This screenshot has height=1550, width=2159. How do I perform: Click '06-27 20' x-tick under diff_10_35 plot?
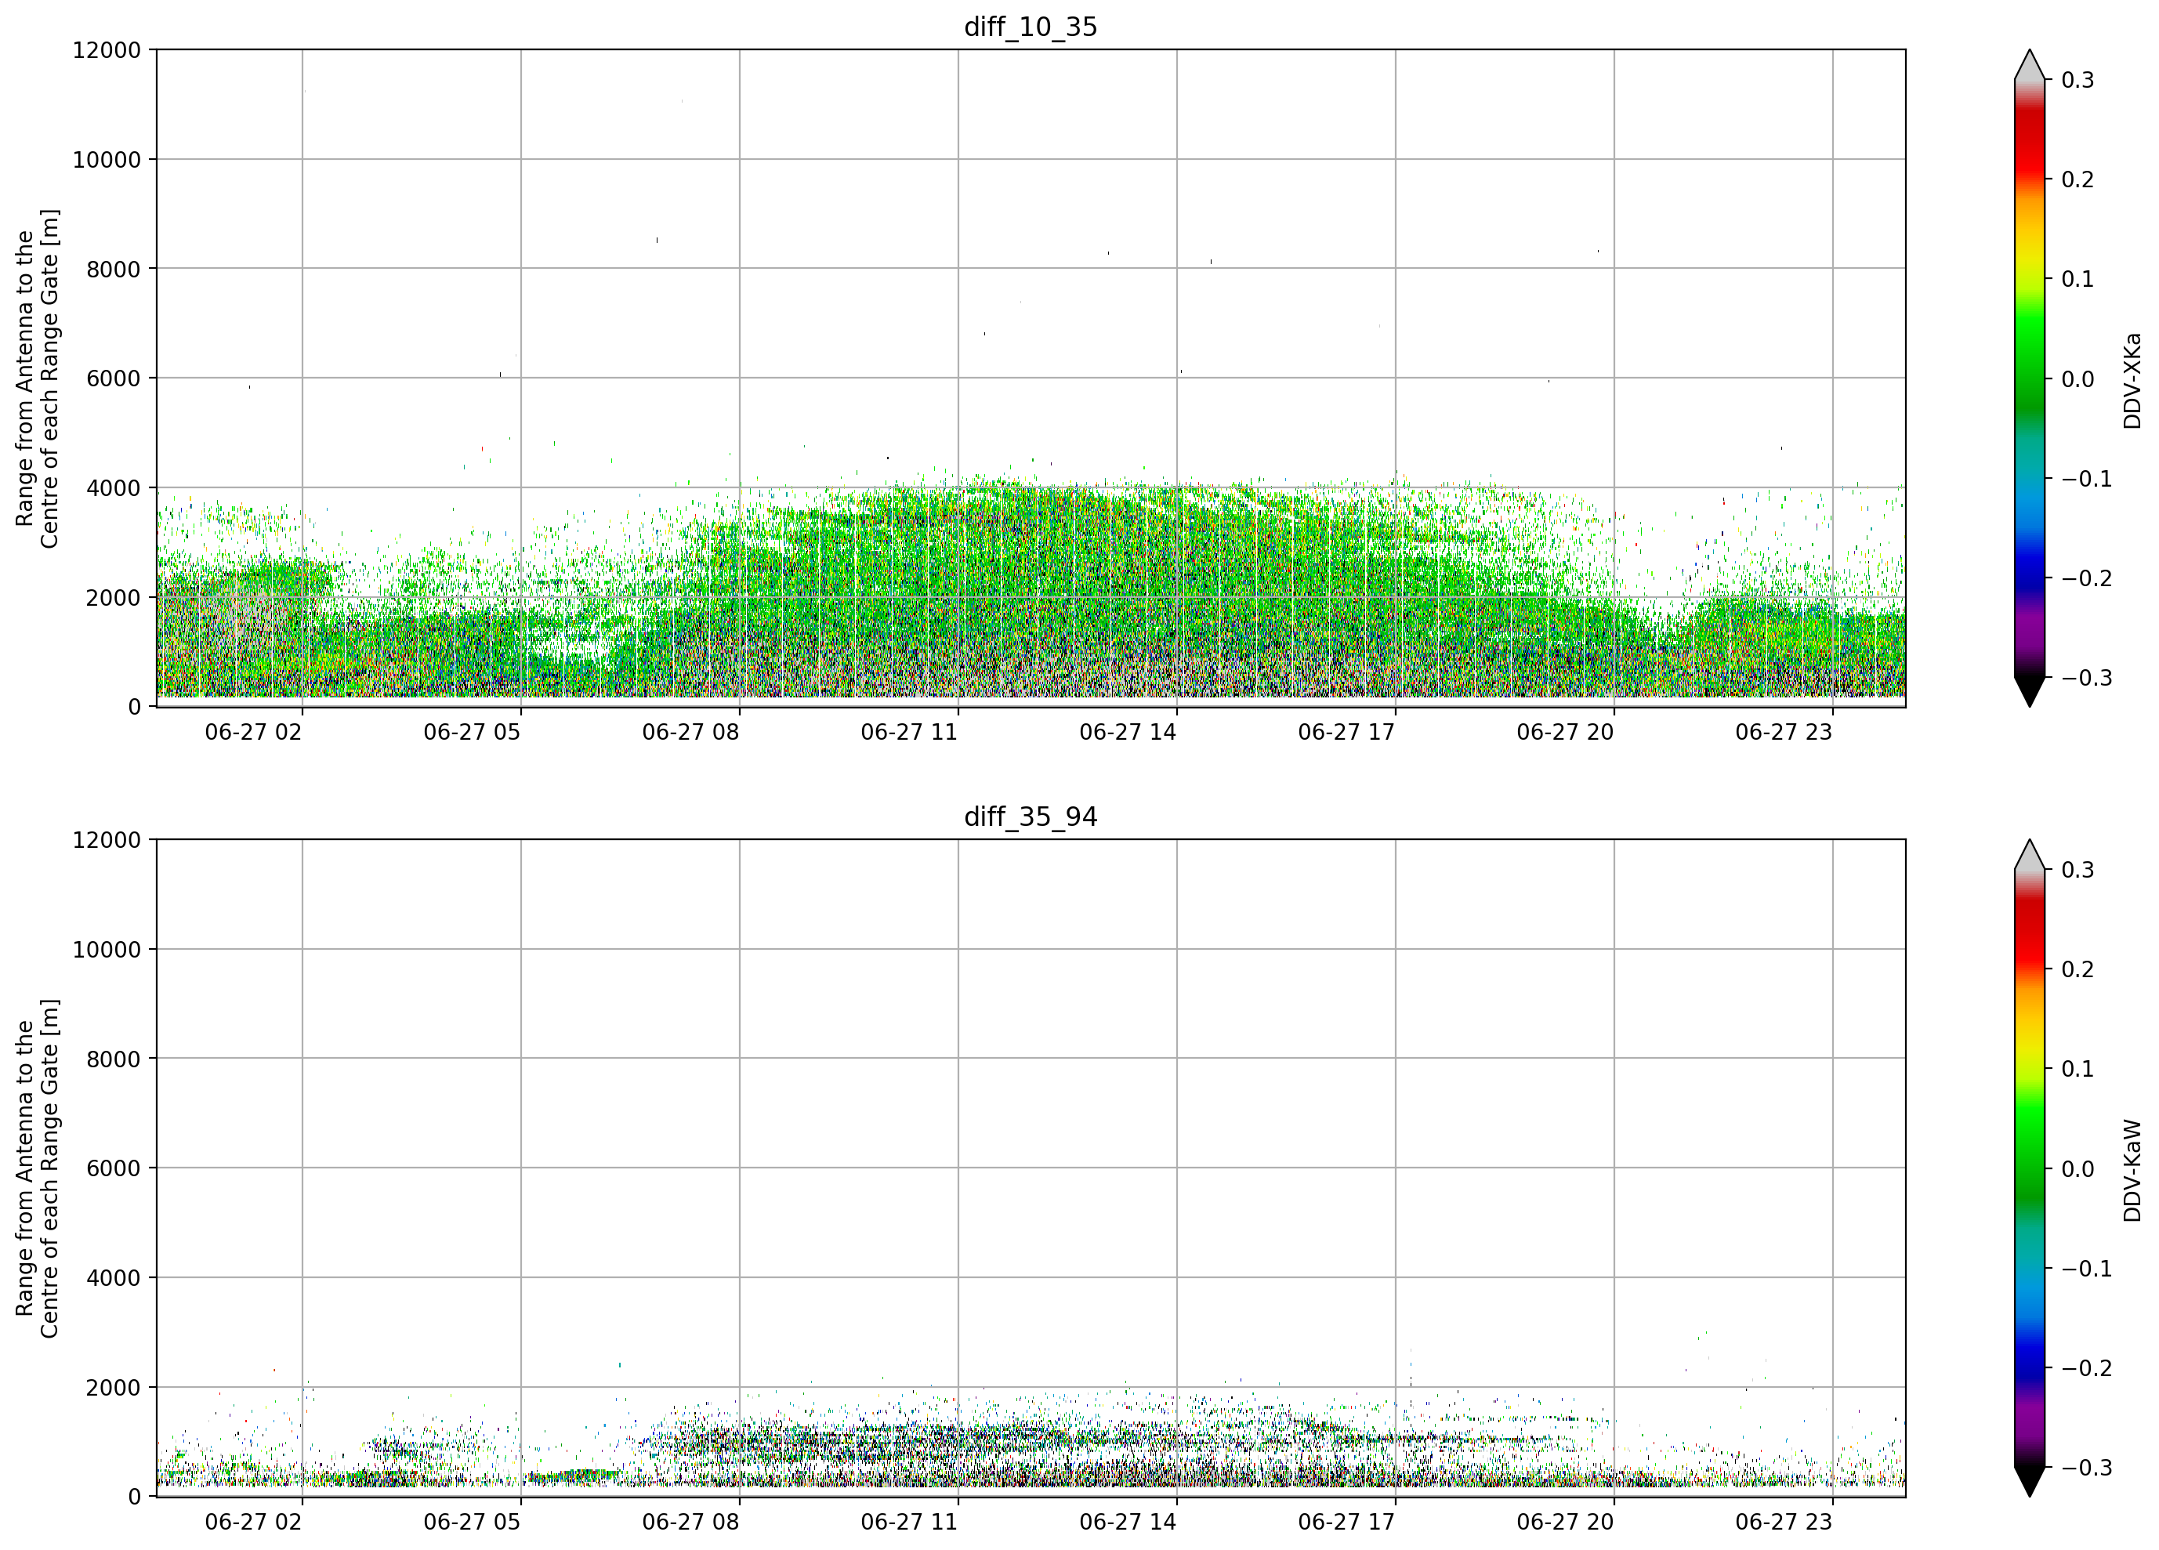click(x=1565, y=732)
